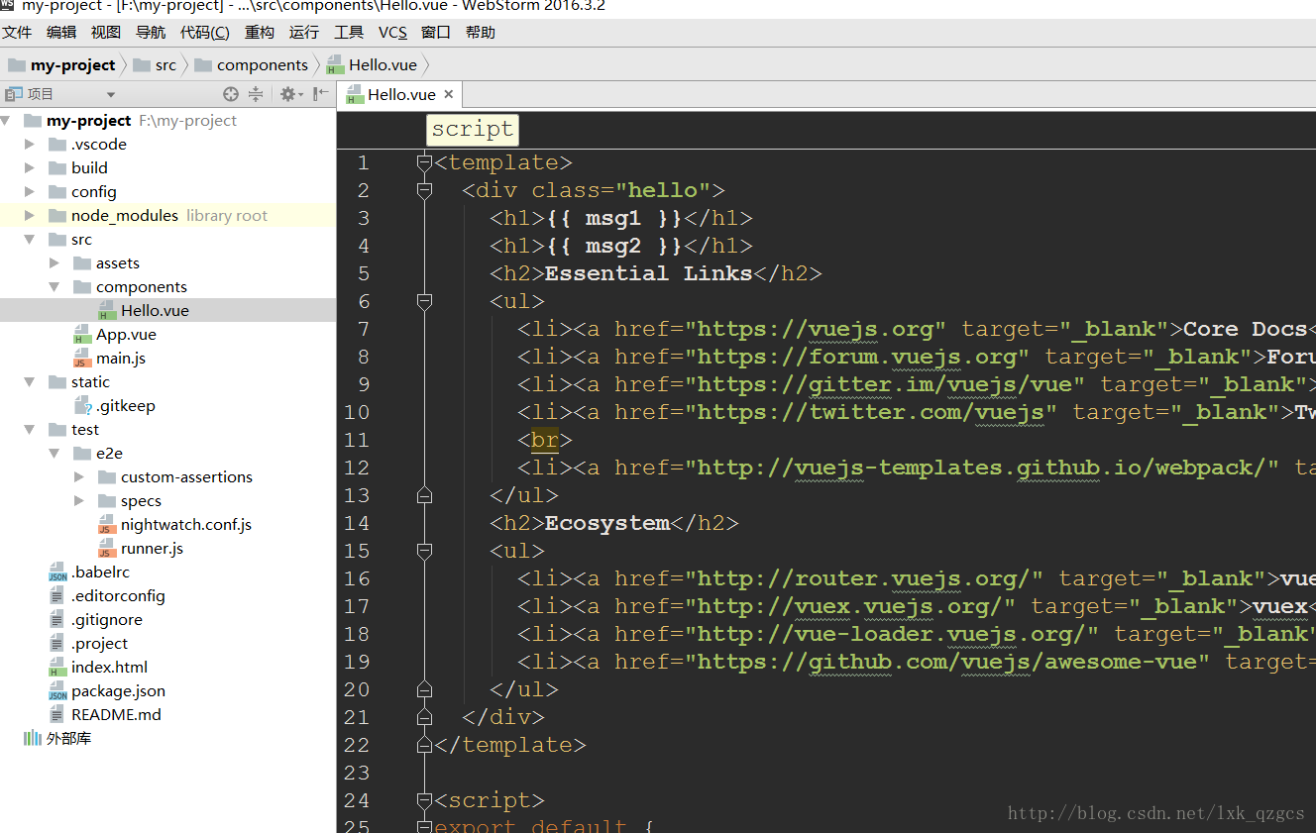Click the build folder icon
This screenshot has width=1316, height=833.
click(57, 168)
